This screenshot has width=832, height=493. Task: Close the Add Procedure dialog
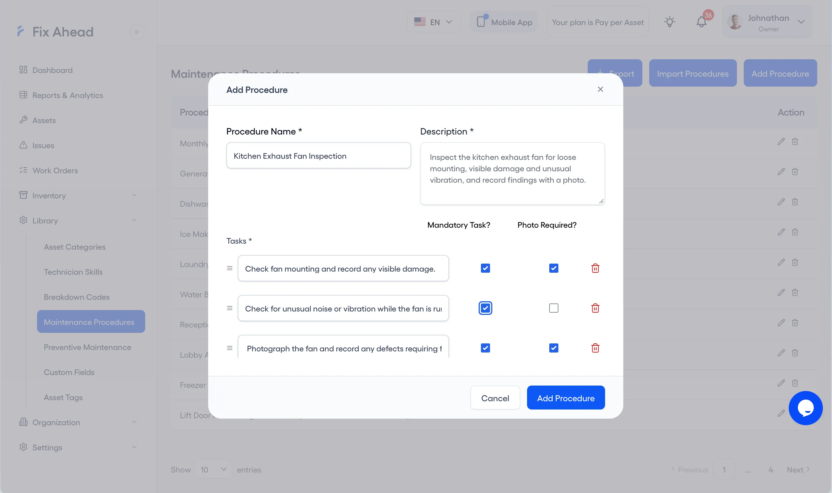(600, 89)
